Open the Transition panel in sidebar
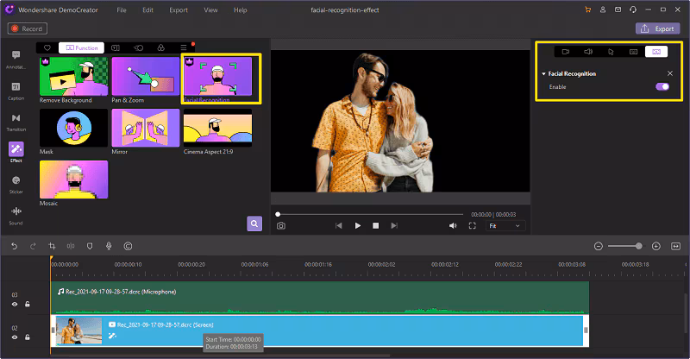This screenshot has height=359, width=690. click(16, 122)
